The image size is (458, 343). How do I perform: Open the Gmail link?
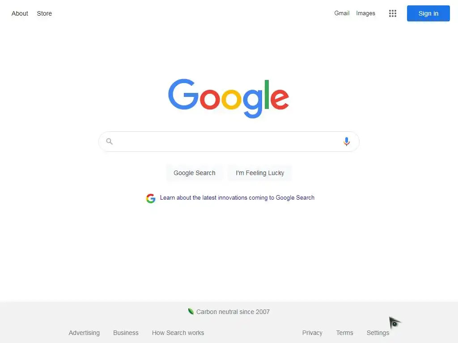click(x=342, y=13)
